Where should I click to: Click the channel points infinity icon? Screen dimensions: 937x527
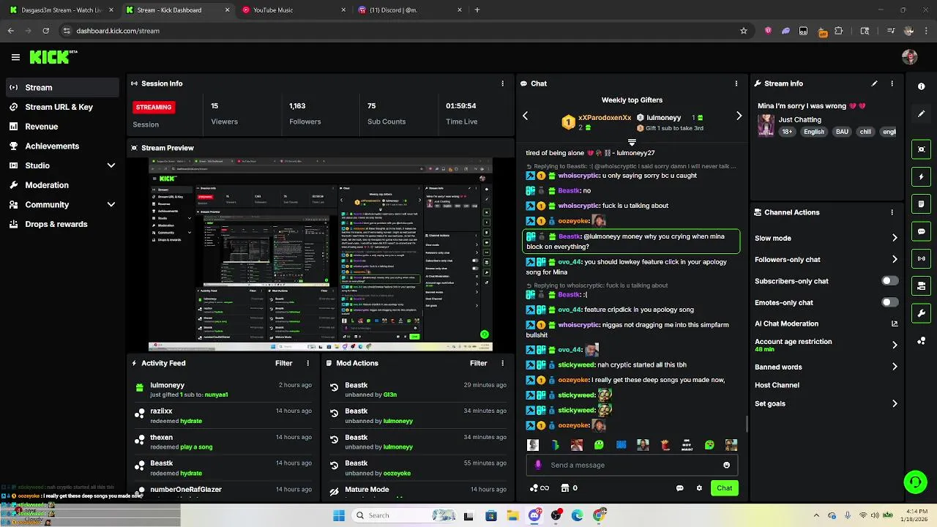tap(539, 488)
